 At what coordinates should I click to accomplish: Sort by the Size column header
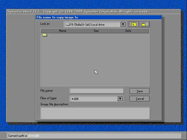coord(96,31)
